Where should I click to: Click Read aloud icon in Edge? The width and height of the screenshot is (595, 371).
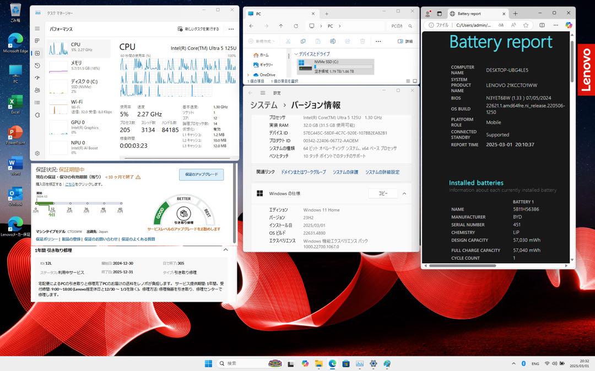tap(513, 25)
